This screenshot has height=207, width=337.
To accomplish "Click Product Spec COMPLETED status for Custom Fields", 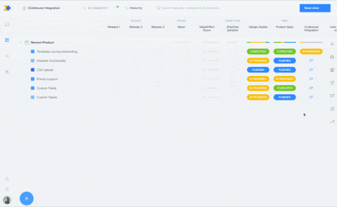I will point(285,88).
